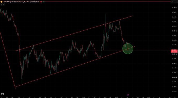This screenshot has height=98, width=178.
Task: Select the green circle highlight drawing
Action: pos(128,49)
